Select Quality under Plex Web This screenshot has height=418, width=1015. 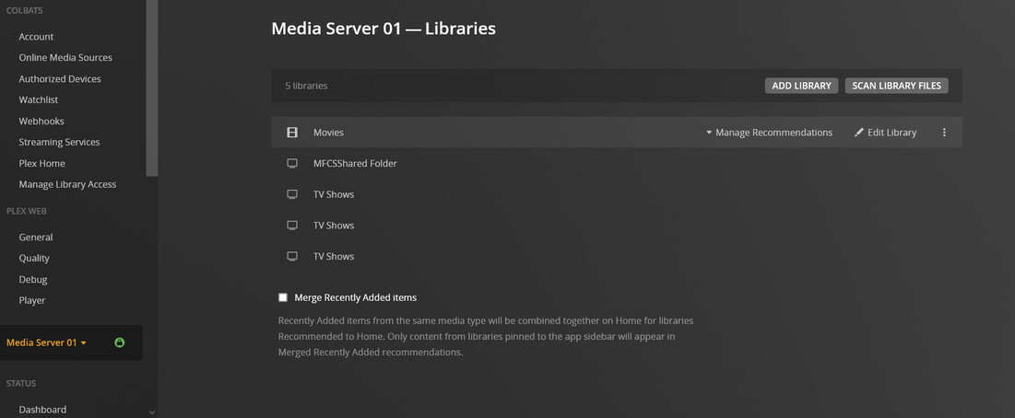[34, 259]
